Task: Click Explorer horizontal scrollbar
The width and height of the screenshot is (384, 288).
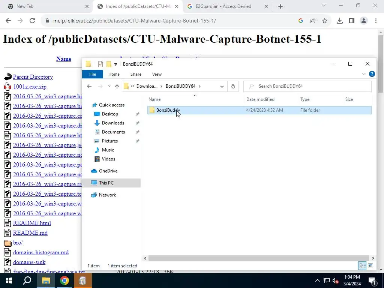Action: coord(259,258)
